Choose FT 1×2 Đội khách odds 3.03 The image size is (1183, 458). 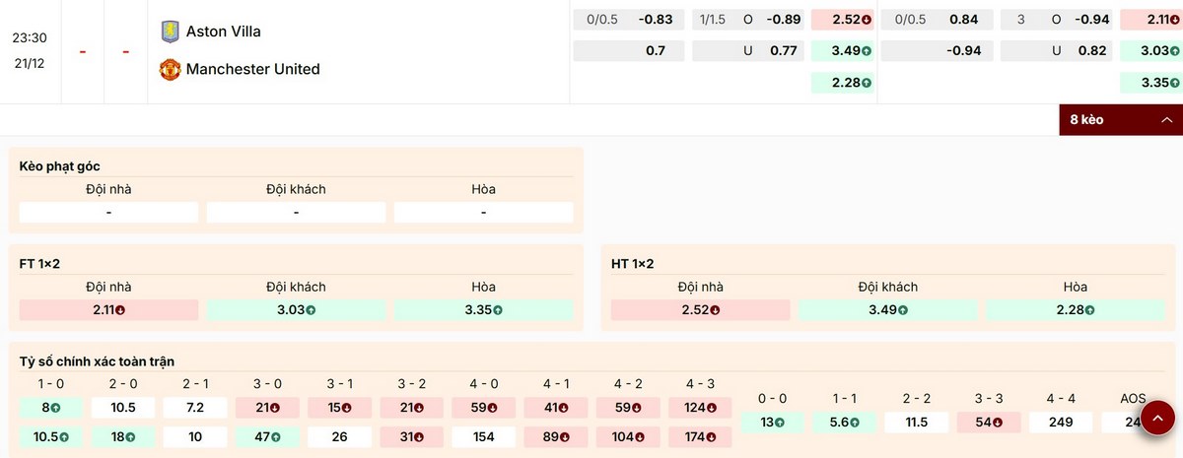click(296, 310)
